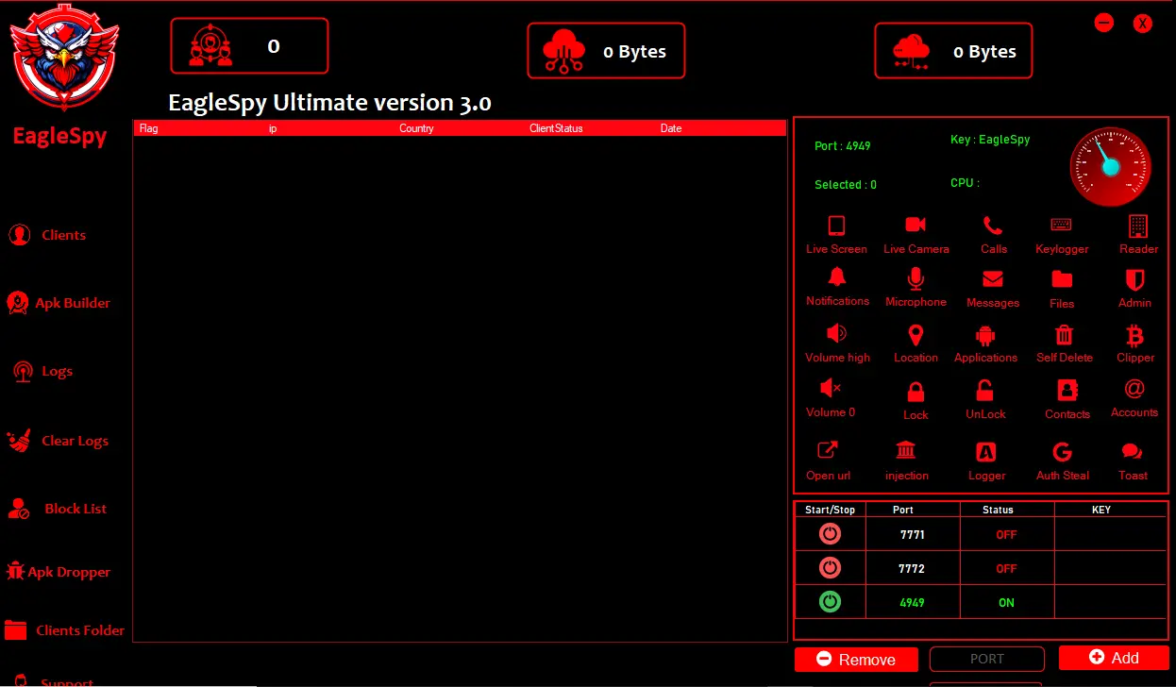Open the Clipper bitcoin icon
This screenshot has height=687, width=1176.
click(x=1135, y=334)
